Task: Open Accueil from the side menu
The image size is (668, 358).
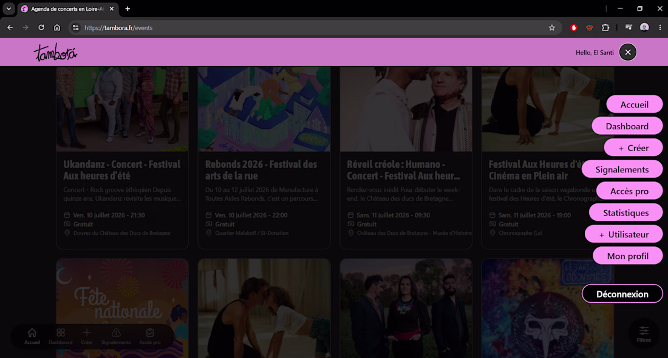Action: (635, 104)
